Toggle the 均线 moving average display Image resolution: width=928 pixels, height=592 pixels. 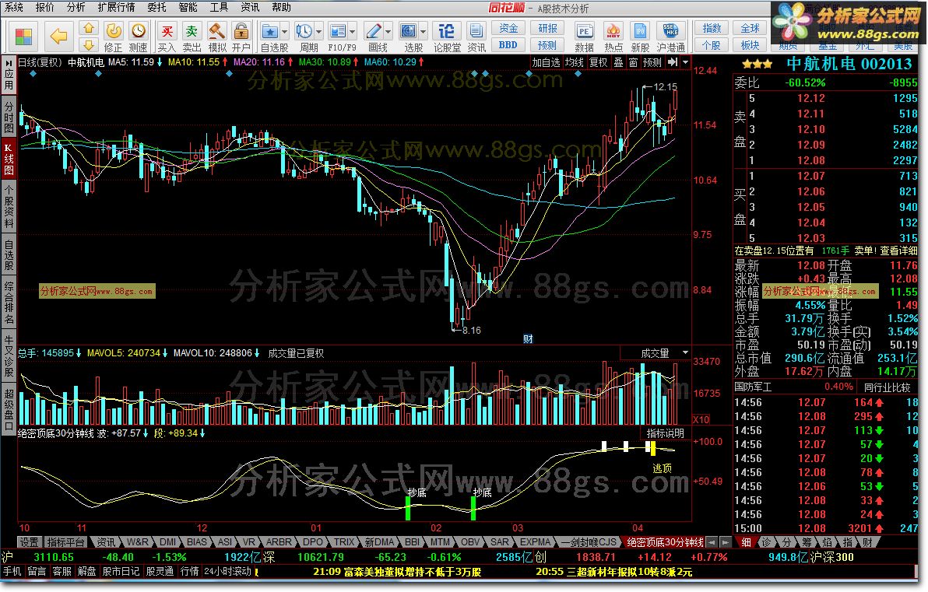574,62
